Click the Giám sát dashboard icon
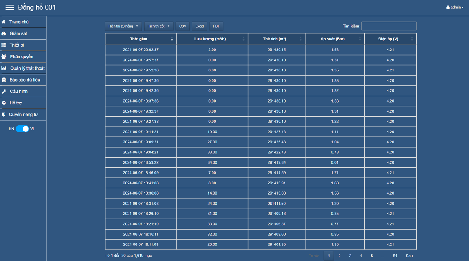The height and width of the screenshot is (261, 469). coord(4,34)
